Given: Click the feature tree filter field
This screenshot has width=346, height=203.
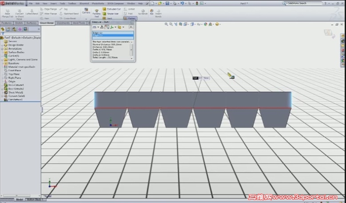Looking at the screenshot, I should click(x=20, y=34).
